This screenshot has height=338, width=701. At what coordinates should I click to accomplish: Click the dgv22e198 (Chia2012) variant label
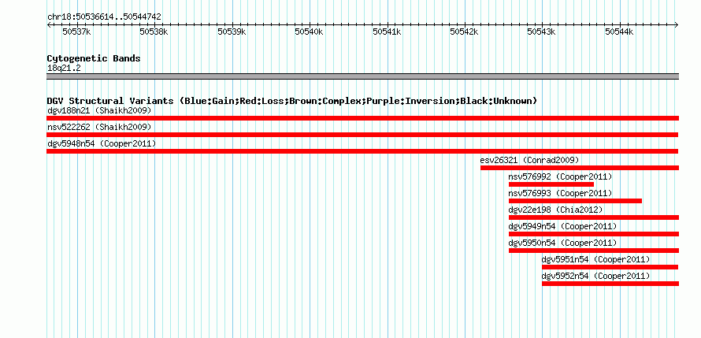click(556, 210)
